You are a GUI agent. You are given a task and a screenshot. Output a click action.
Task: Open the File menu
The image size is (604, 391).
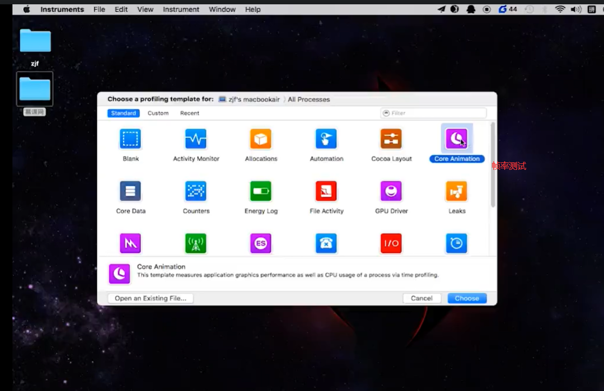coord(99,9)
